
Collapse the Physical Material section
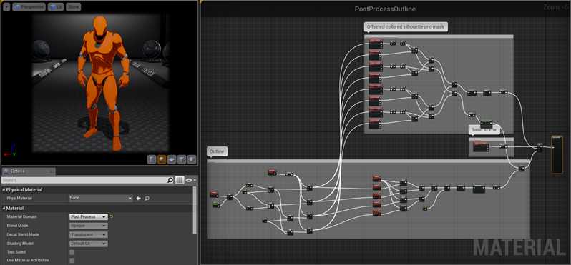4,190
